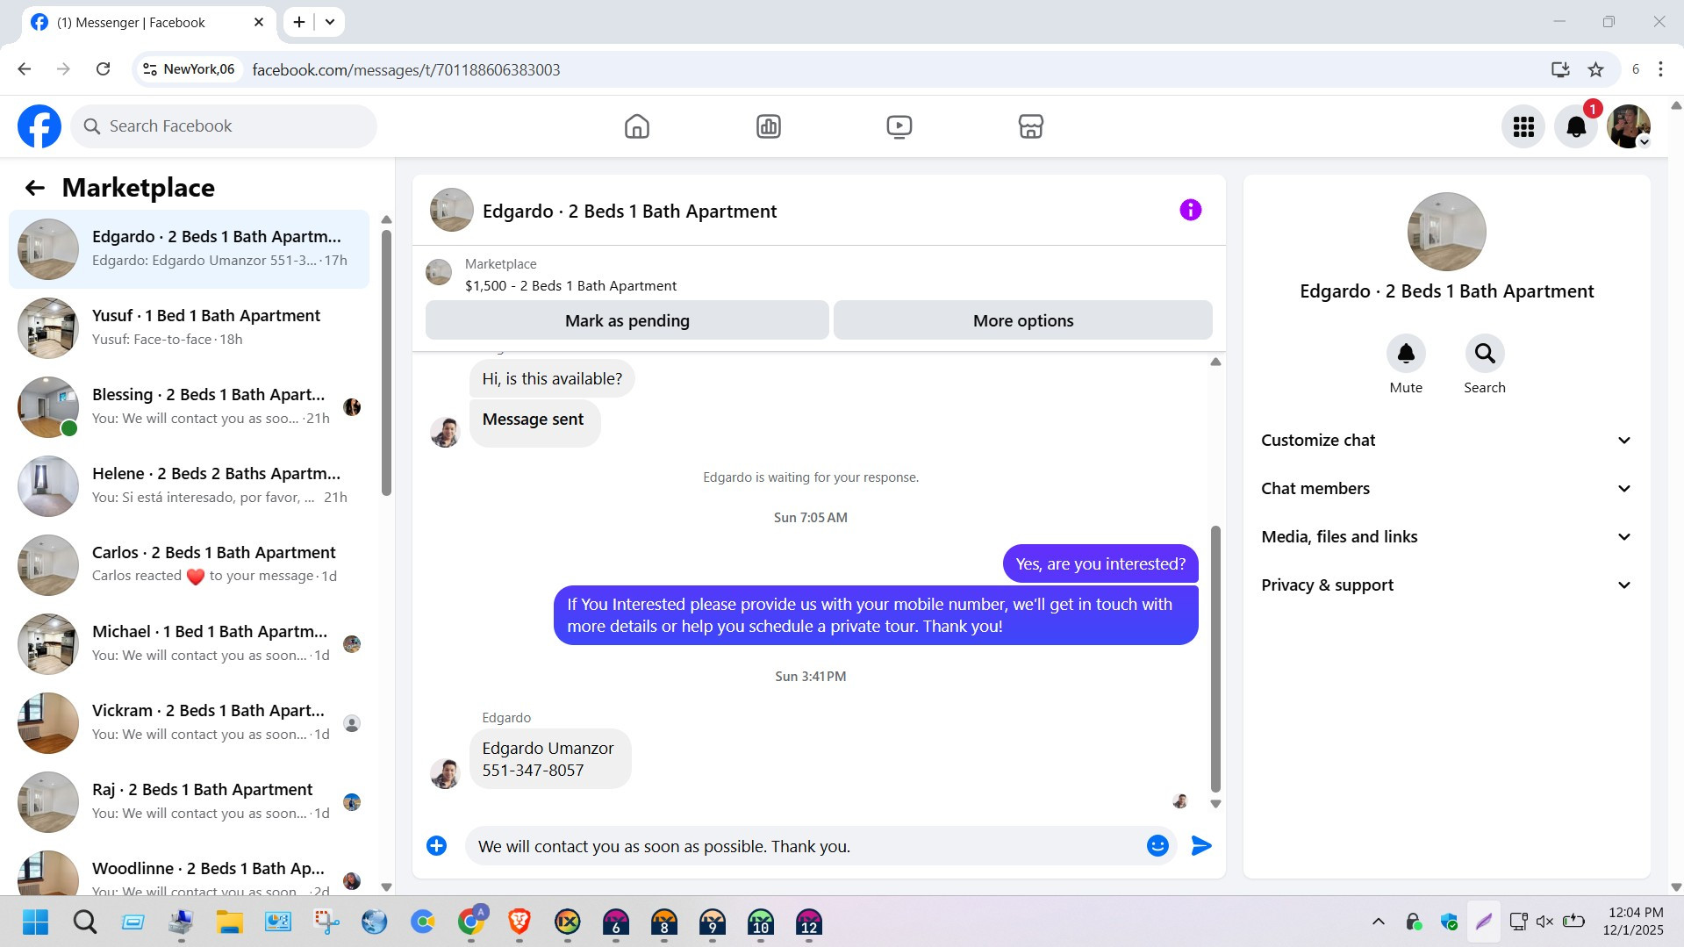Open Windows taskbar search

(x=85, y=922)
